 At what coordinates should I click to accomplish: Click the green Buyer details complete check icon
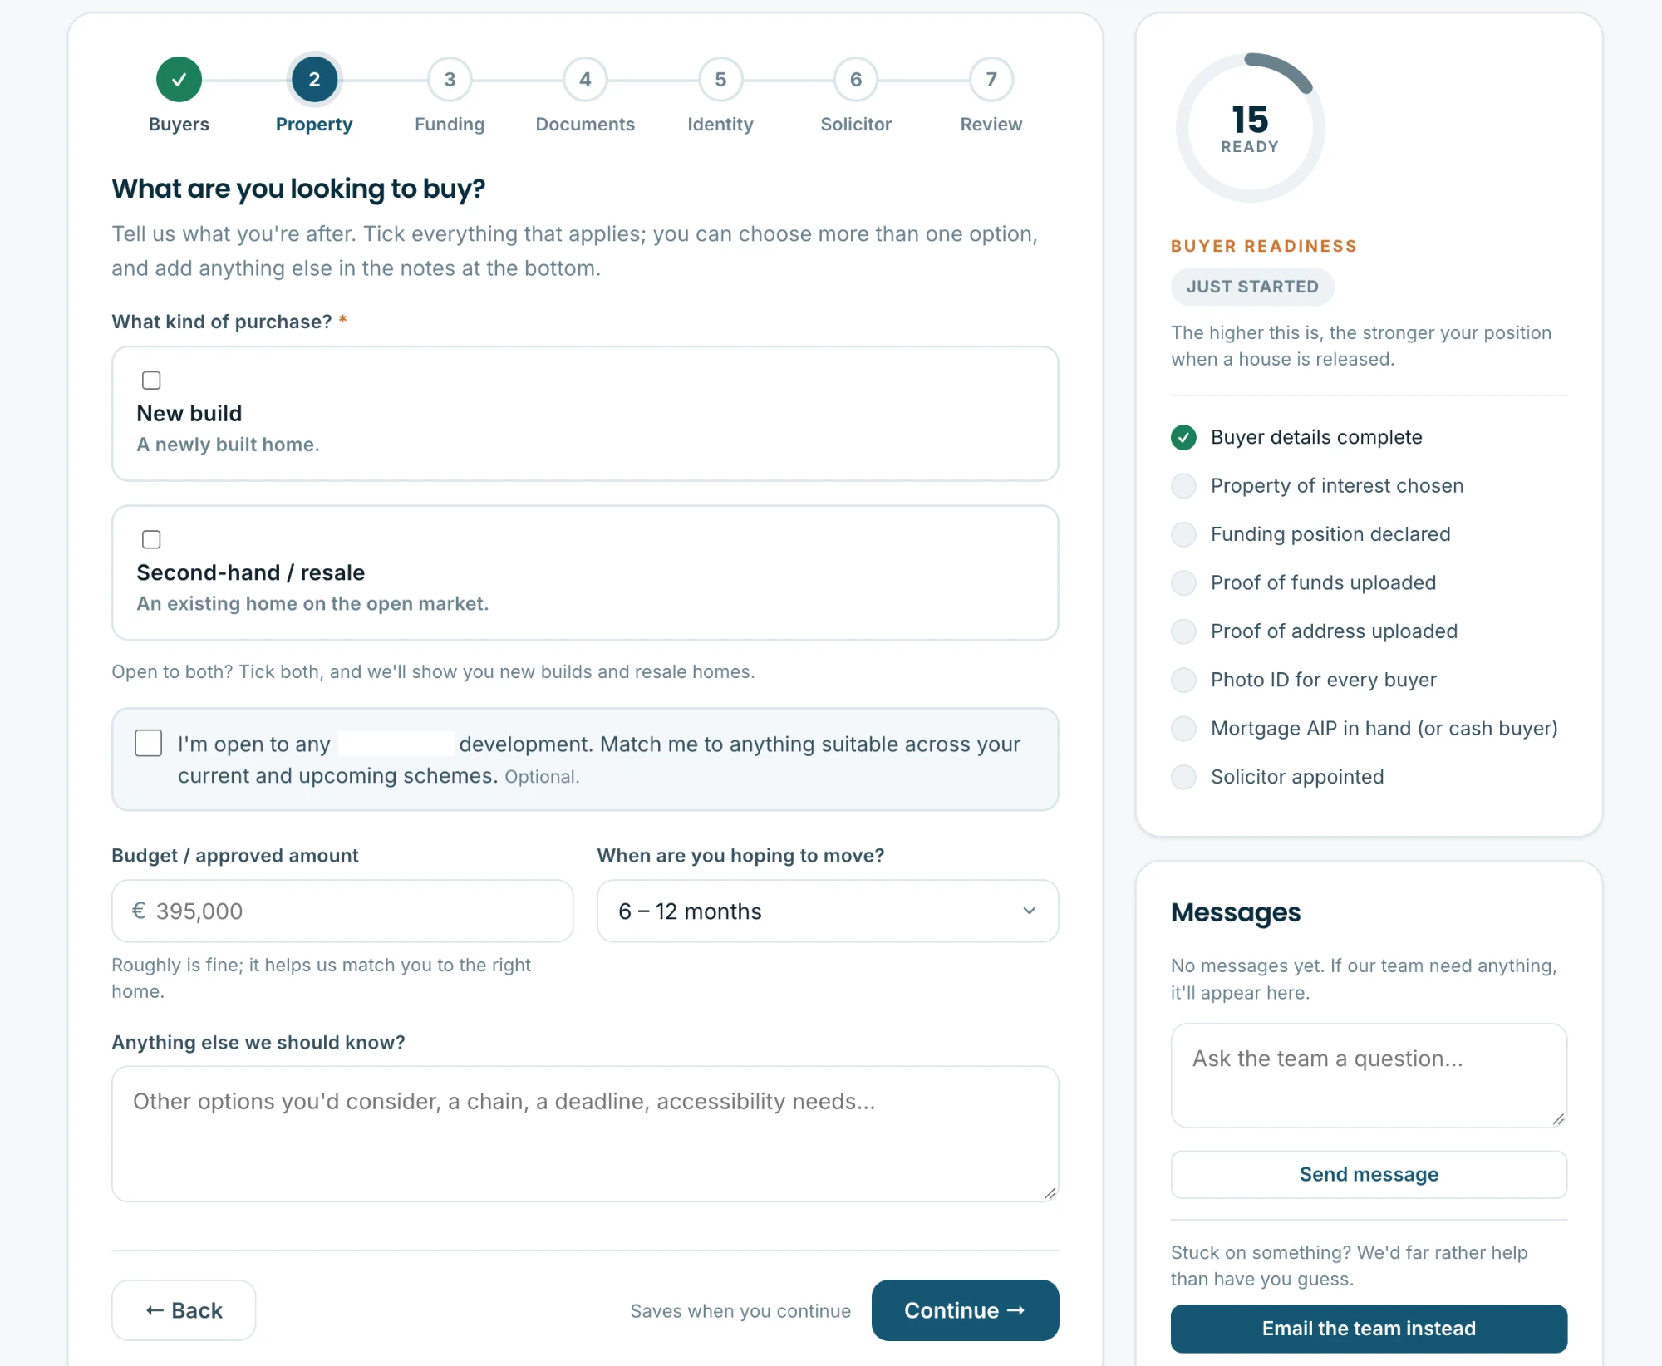point(1183,437)
